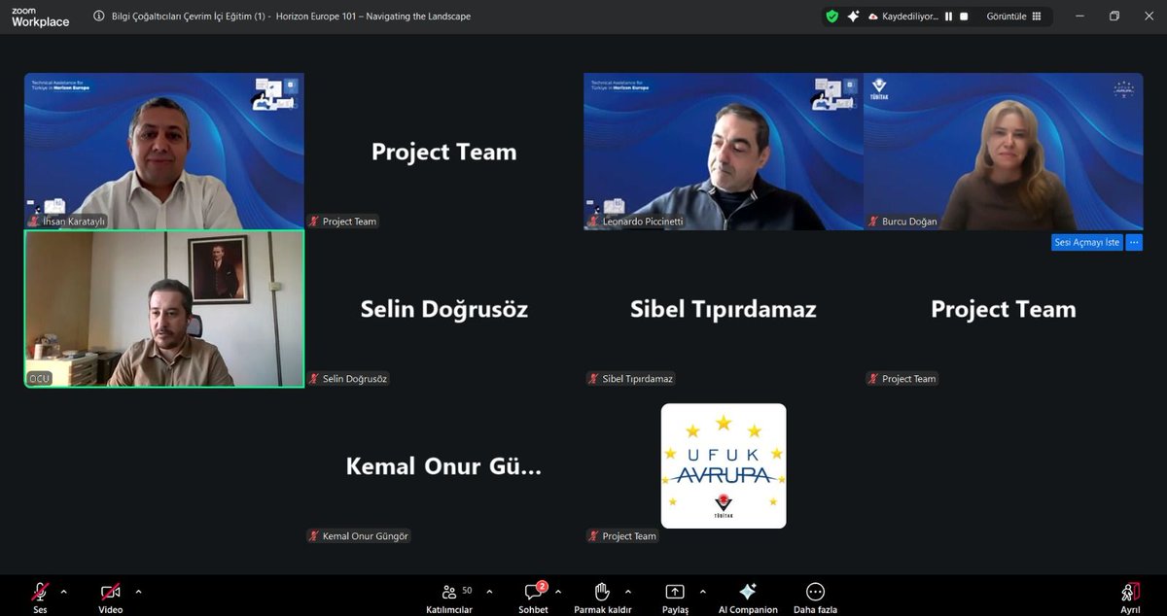The width and height of the screenshot is (1167, 616).
Task: Click the large Project Team name below Burcu Doğan
Action: coord(1004,309)
